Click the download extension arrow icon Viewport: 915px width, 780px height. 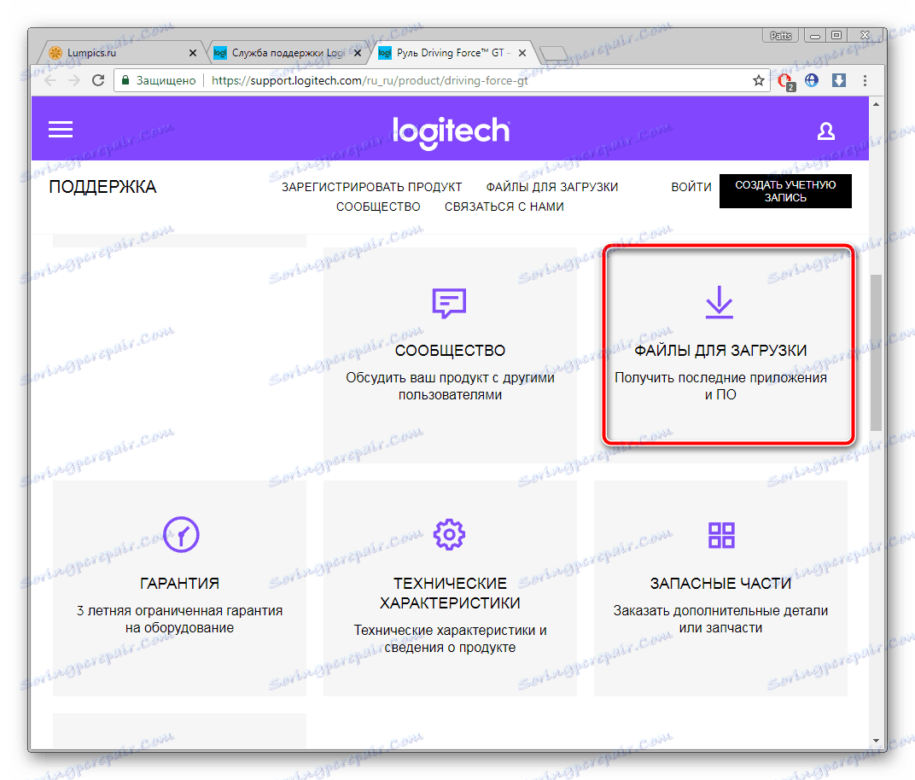coord(838,80)
